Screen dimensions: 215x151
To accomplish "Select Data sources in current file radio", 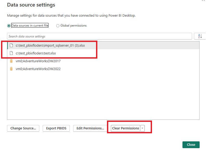I will 9,26.
